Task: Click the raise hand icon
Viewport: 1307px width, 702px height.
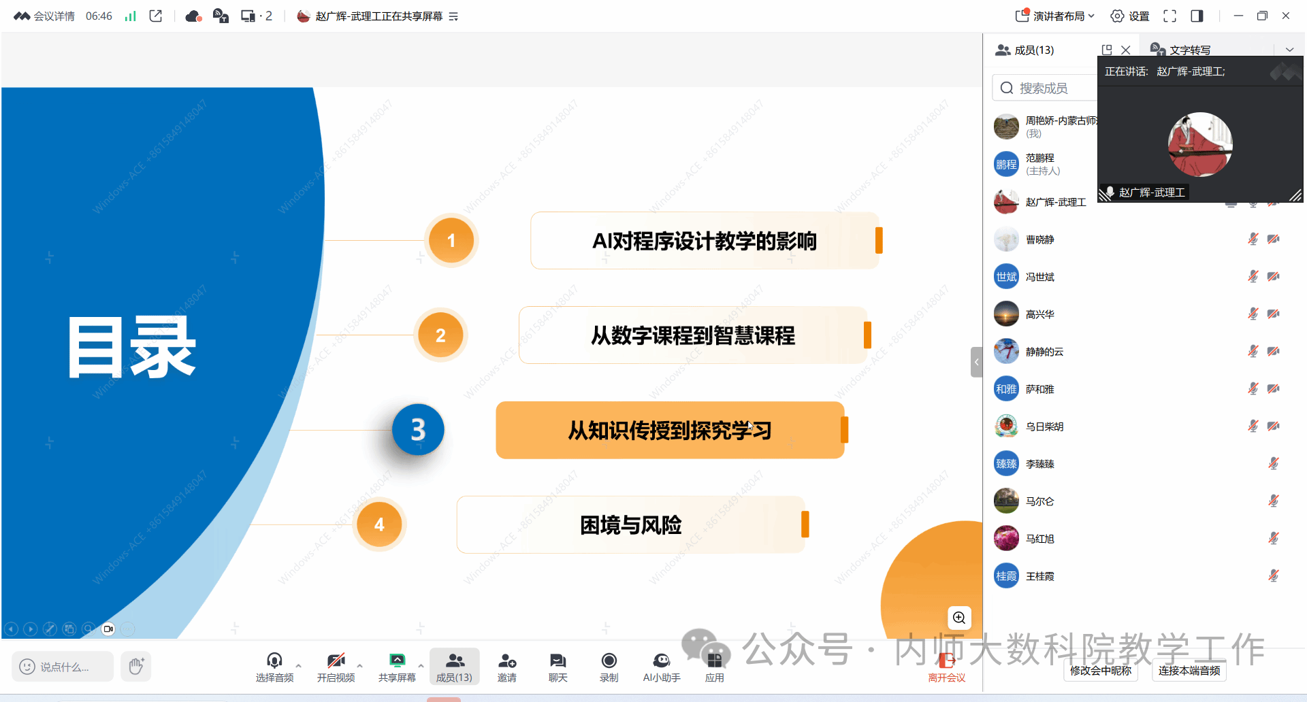Action: [x=136, y=666]
